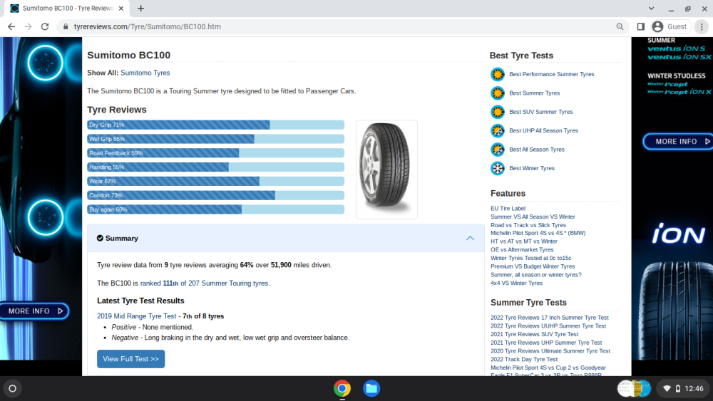Click the Best Winter Tyres link
The width and height of the screenshot is (713, 401).
(x=532, y=168)
